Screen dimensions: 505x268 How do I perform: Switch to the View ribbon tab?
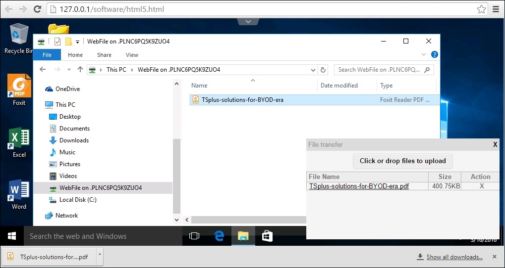132,55
